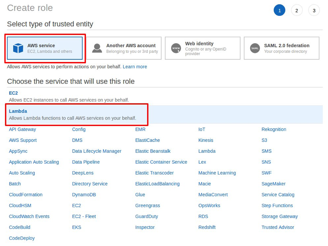Select Directory Service link
328x246 pixels.
[x=90, y=184]
